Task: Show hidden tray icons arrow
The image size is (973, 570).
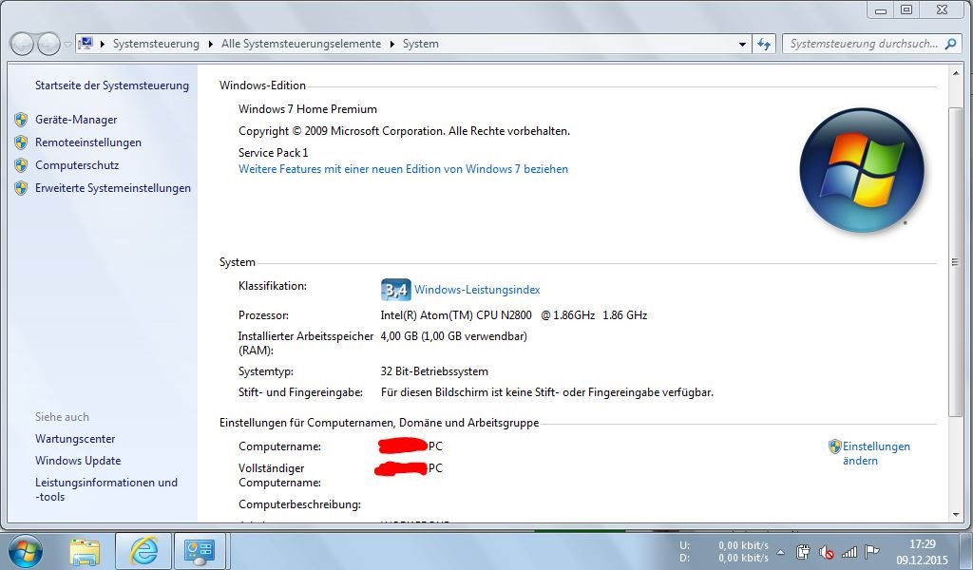Action: point(780,551)
